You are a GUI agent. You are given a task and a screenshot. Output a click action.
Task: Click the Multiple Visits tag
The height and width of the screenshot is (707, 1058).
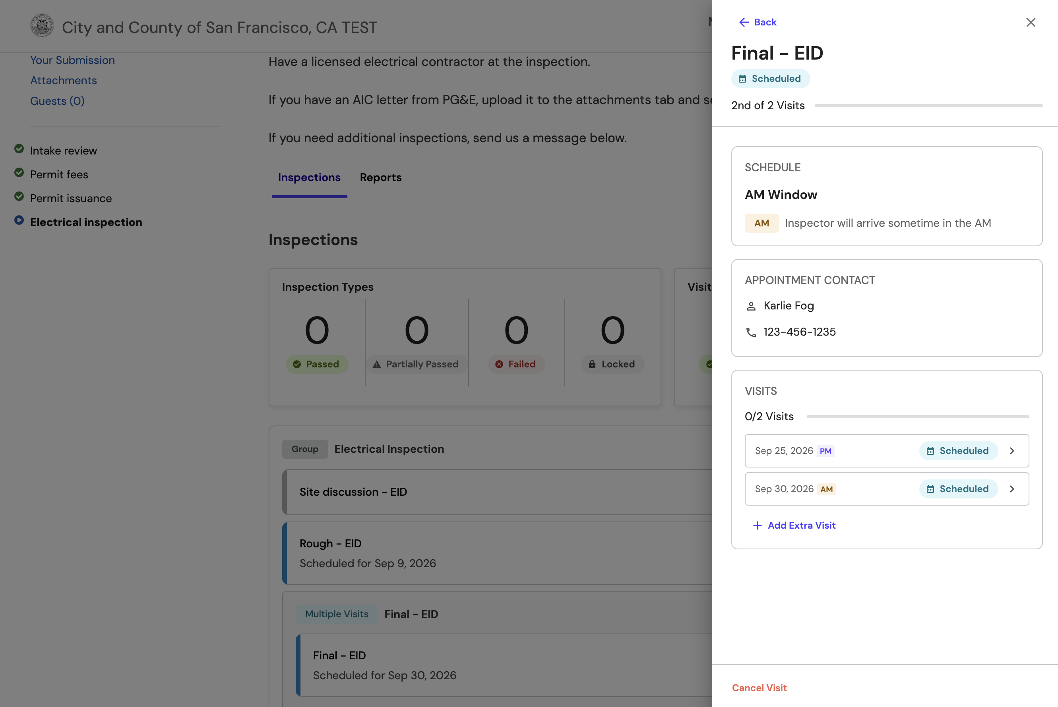pos(337,614)
